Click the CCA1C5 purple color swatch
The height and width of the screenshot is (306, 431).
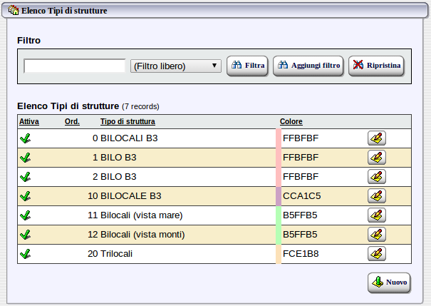coord(278,195)
